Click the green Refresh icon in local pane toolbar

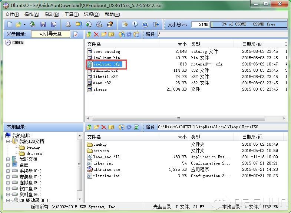(136, 127)
